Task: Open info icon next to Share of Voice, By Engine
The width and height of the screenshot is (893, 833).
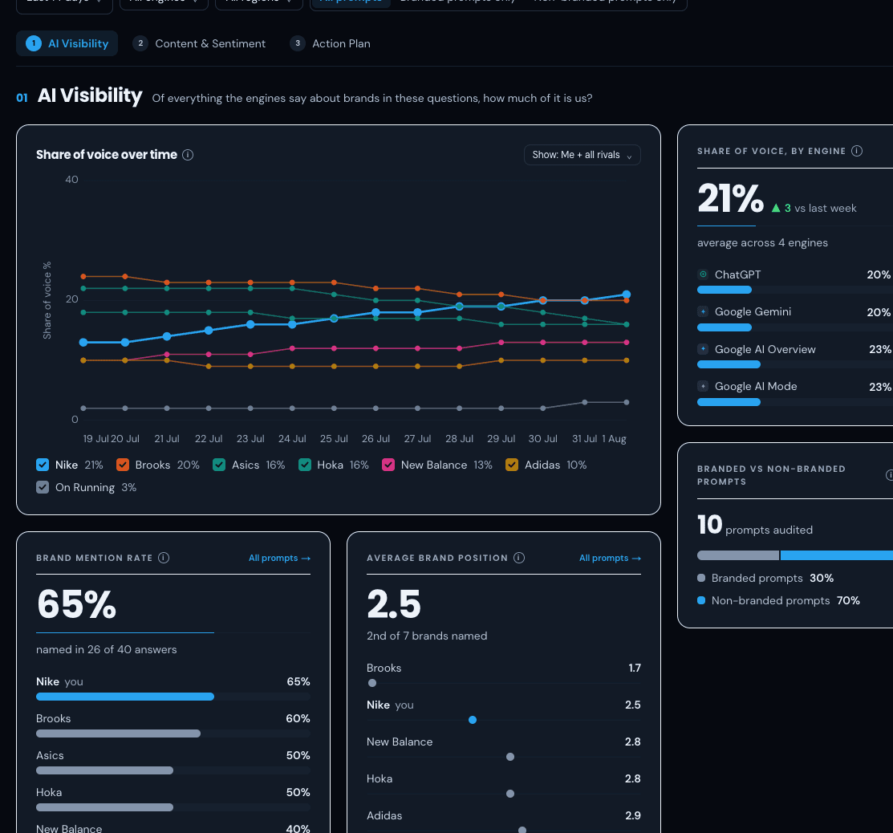Action: pos(857,151)
